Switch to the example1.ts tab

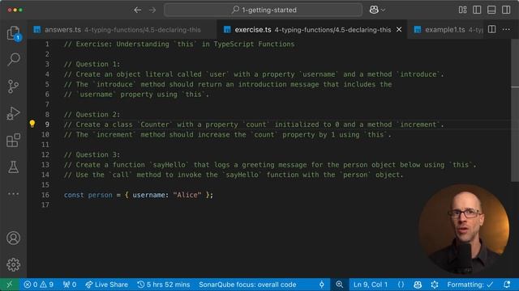[445, 30]
